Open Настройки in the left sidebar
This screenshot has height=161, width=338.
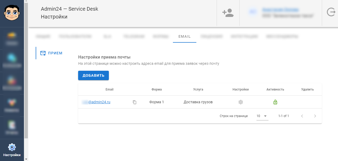coord(12,150)
